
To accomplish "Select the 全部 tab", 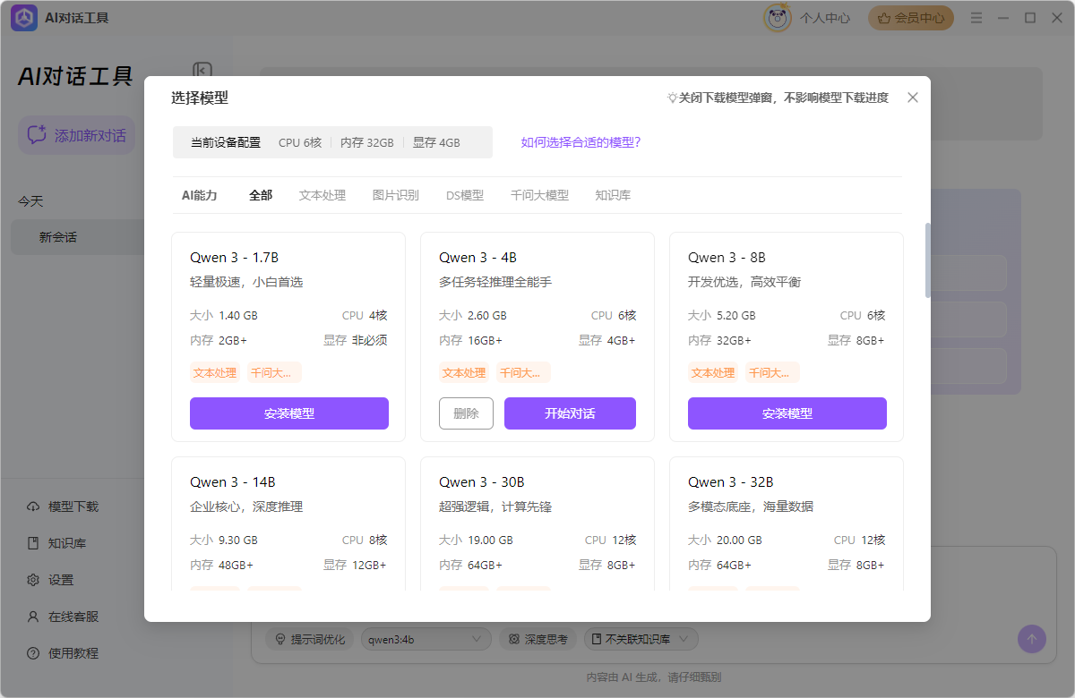I will coord(261,195).
